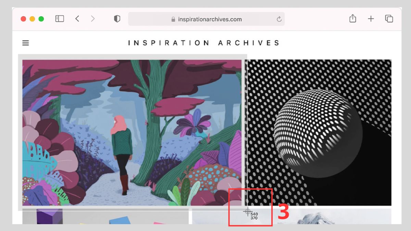Open the colorful cubes thumbnail at the bottom
The image size is (411, 231).
[105, 217]
